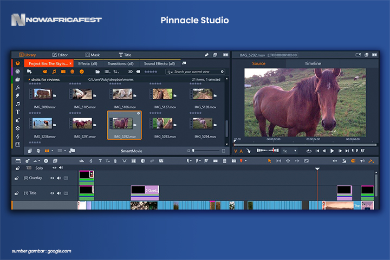Open the 'Sound Effects: (all)' tab
This screenshot has width=390, height=260.
159,64
